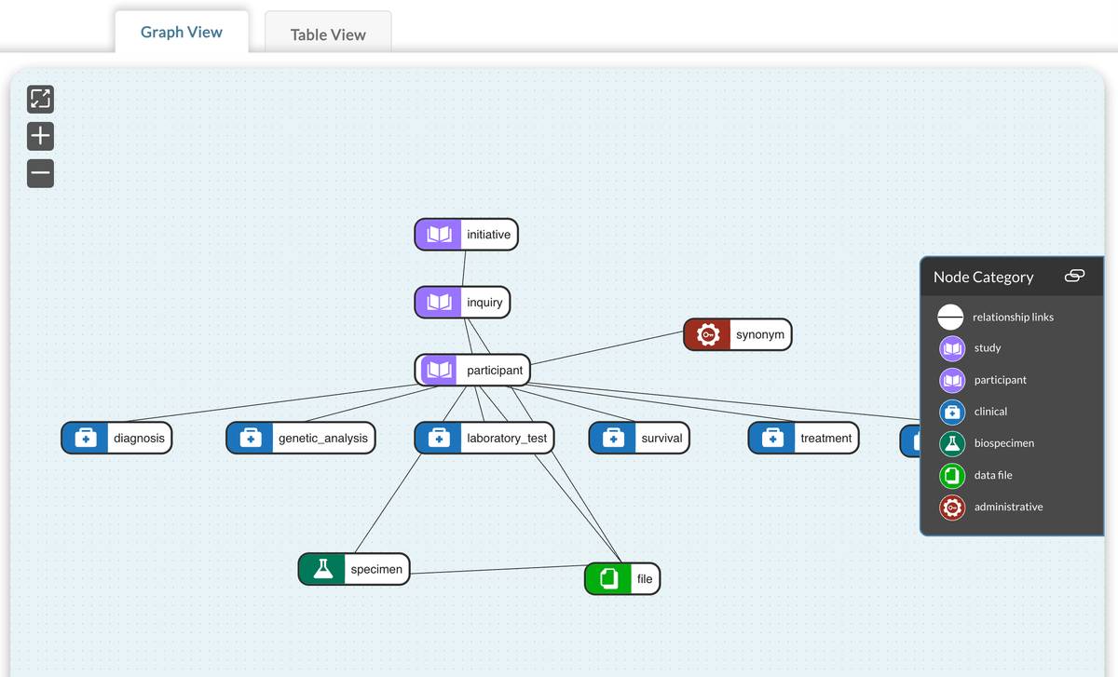1118x677 pixels.
Task: Zoom out using the minus button
Action: (x=40, y=173)
